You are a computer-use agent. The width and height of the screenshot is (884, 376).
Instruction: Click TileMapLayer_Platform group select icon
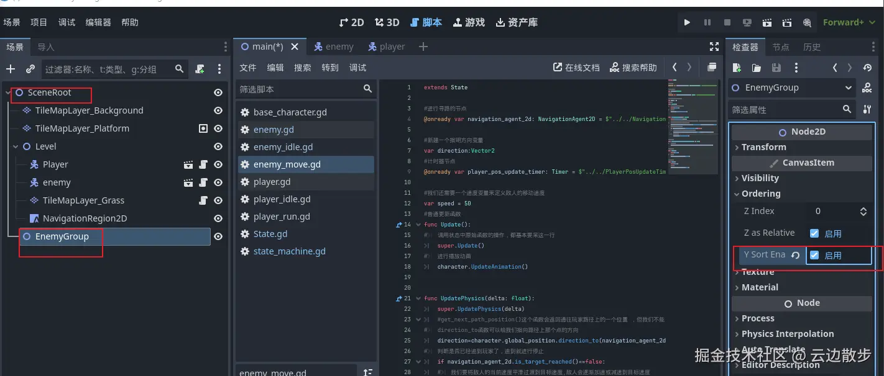click(203, 128)
